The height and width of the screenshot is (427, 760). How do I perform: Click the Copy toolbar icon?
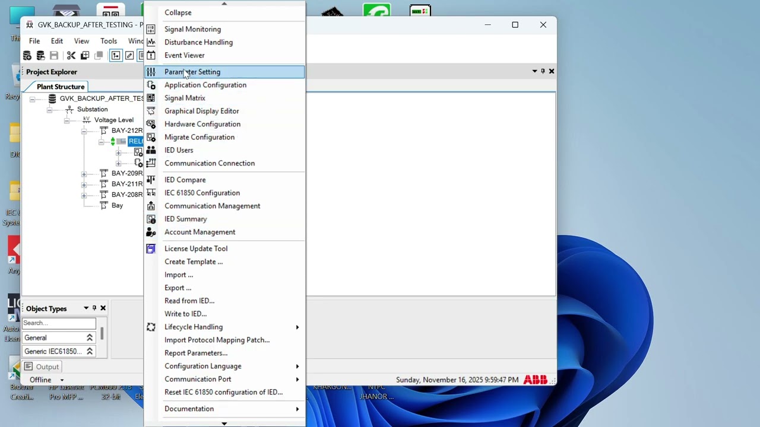tap(85, 56)
